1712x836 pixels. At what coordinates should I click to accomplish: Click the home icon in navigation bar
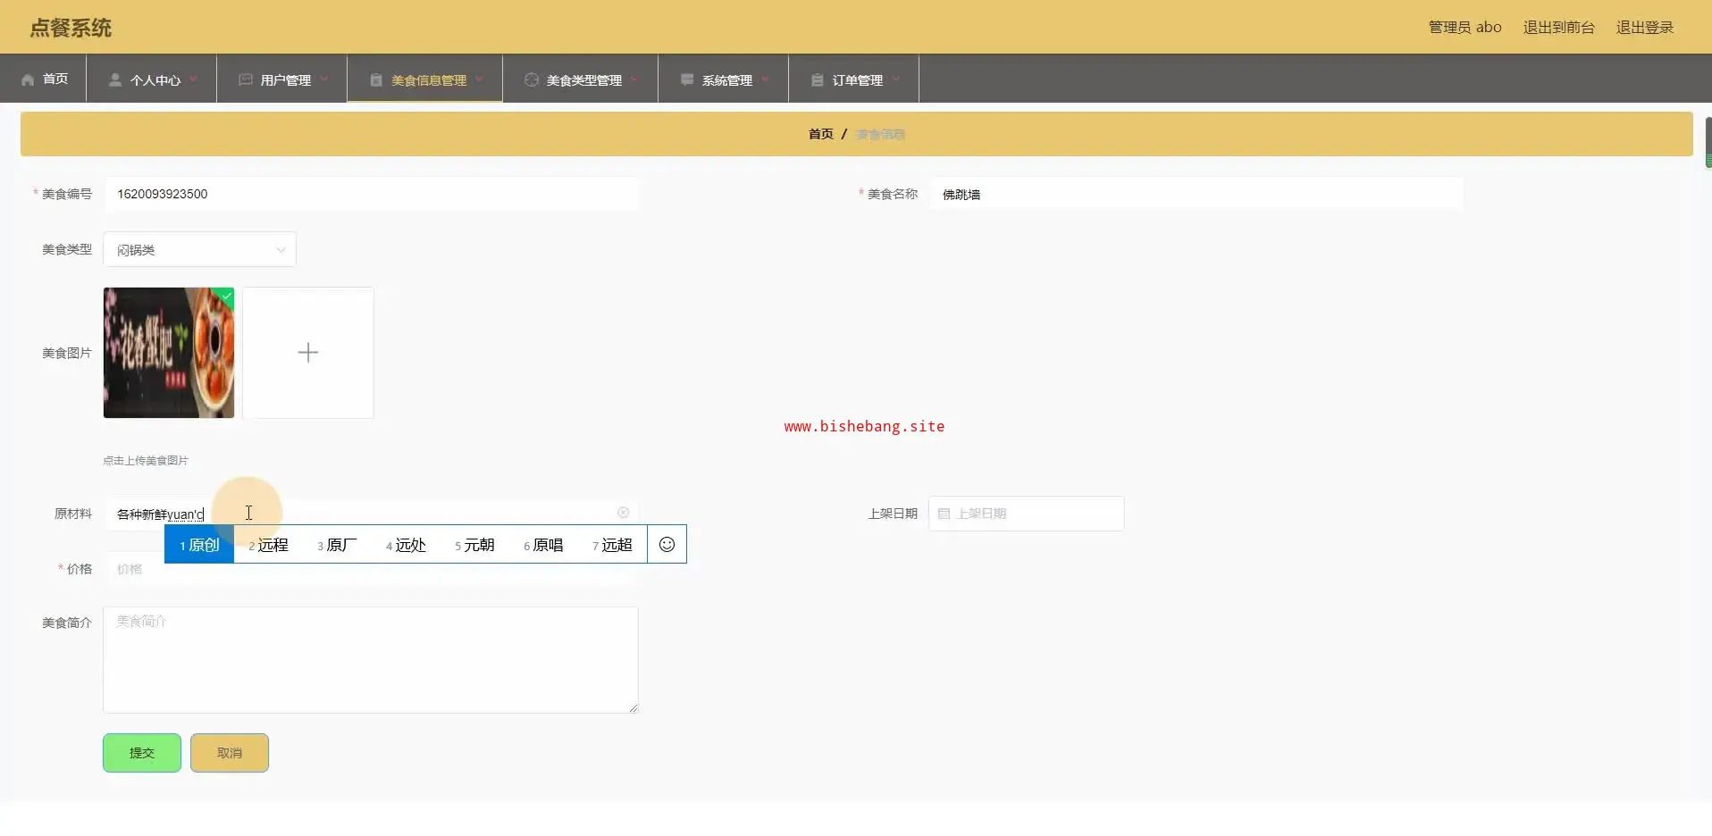point(28,79)
